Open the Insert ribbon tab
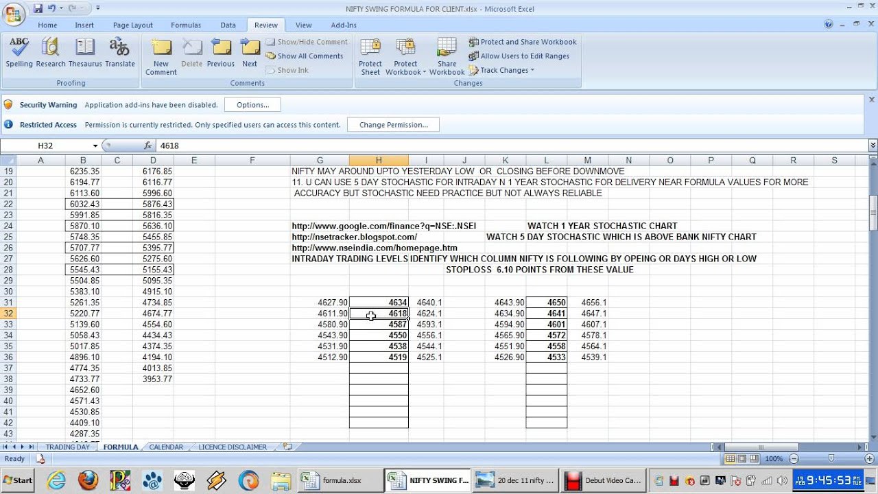The width and height of the screenshot is (878, 494). click(84, 25)
